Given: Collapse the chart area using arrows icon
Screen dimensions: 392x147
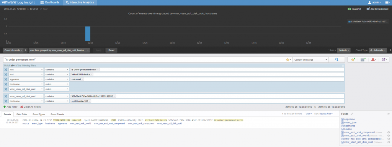Looking at the screenshot, I should (x=390, y=50).
